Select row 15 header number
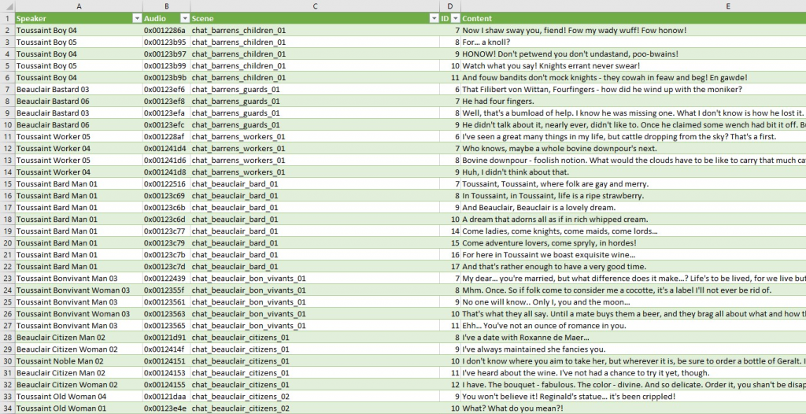Screen dimensions: 806x414 click(8, 183)
